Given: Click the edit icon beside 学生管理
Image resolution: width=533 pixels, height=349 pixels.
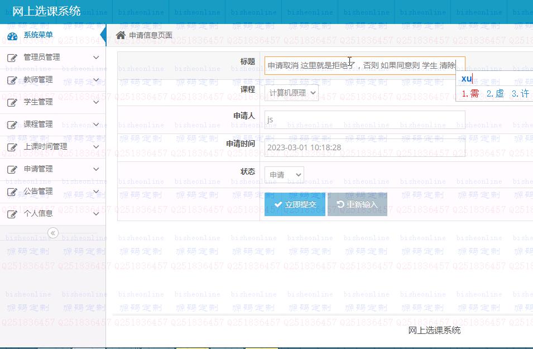Looking at the screenshot, I should click(x=12, y=102).
